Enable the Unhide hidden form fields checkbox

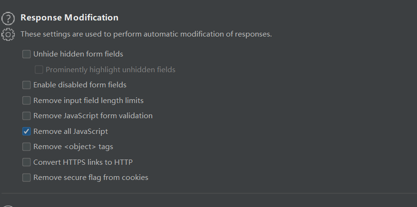coord(27,54)
